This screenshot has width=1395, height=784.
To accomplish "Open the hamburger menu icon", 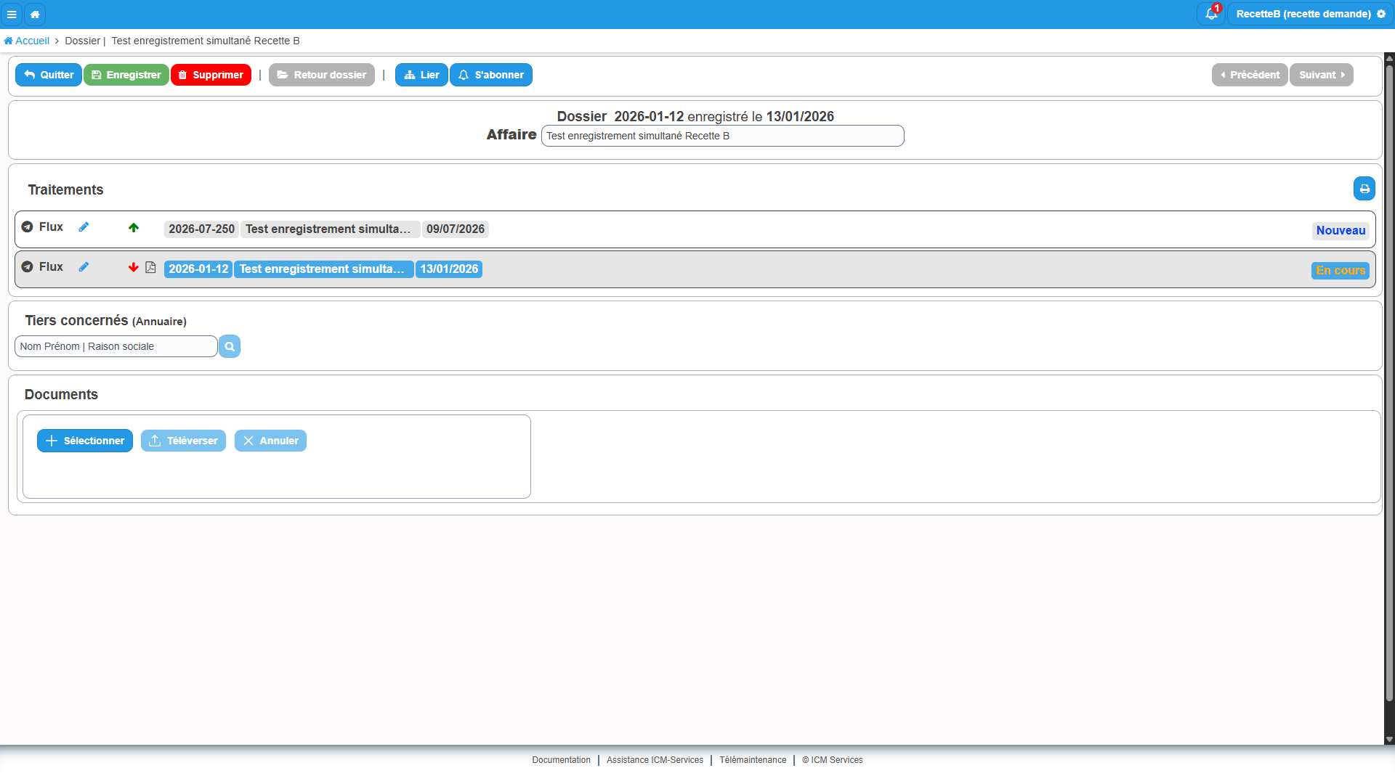I will (x=12, y=15).
